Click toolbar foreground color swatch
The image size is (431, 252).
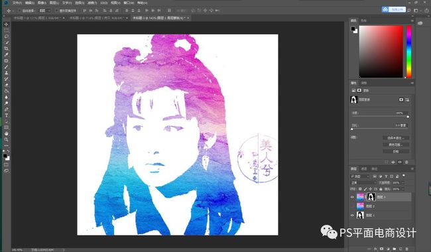pos(5,156)
